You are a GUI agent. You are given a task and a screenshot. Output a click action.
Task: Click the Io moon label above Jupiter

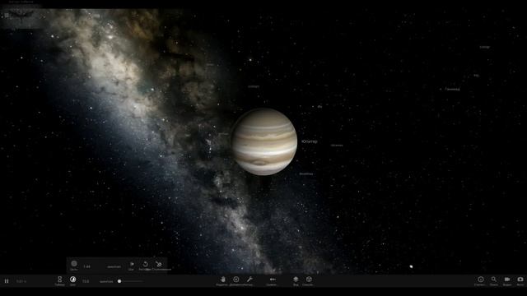click(x=320, y=106)
